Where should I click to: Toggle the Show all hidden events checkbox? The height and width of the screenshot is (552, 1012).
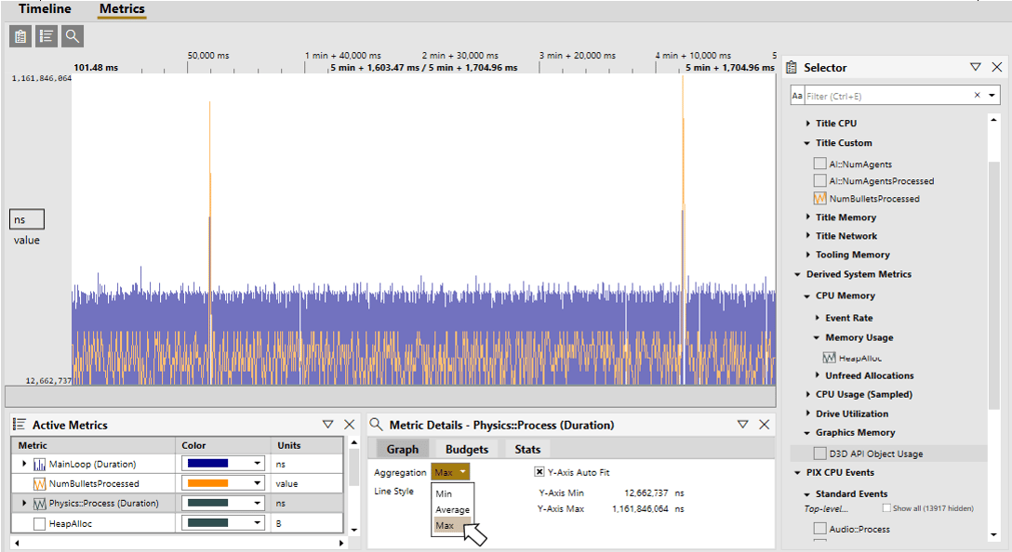point(886,508)
